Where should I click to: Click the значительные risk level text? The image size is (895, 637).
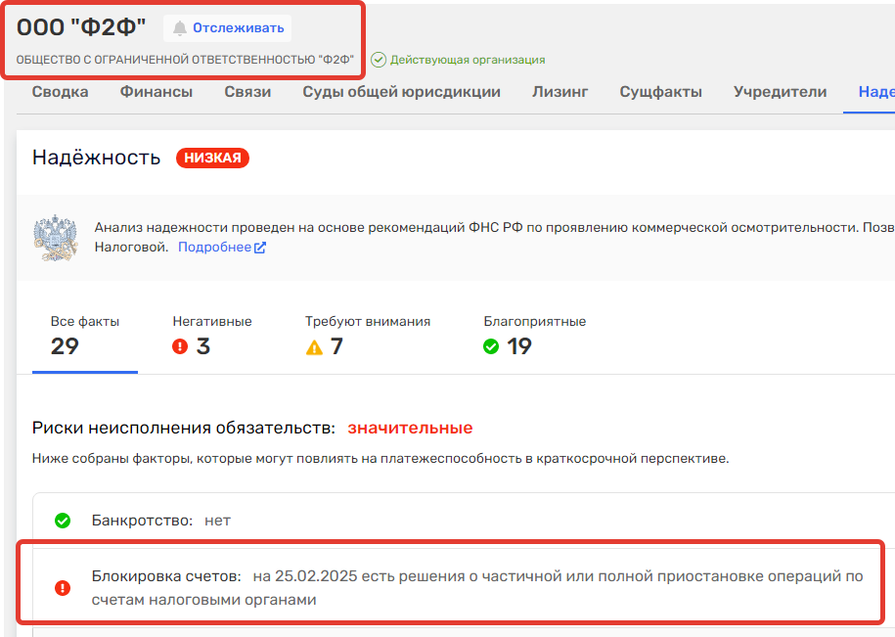[410, 428]
